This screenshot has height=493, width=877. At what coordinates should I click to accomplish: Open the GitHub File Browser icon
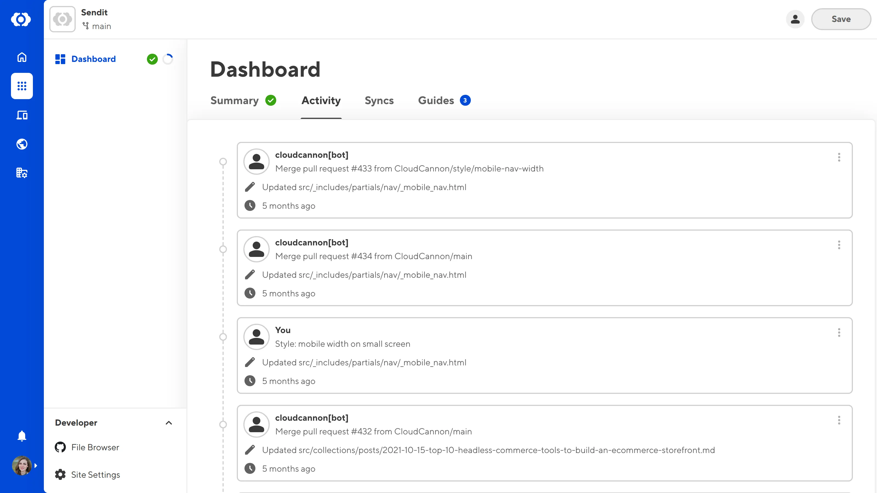click(60, 447)
